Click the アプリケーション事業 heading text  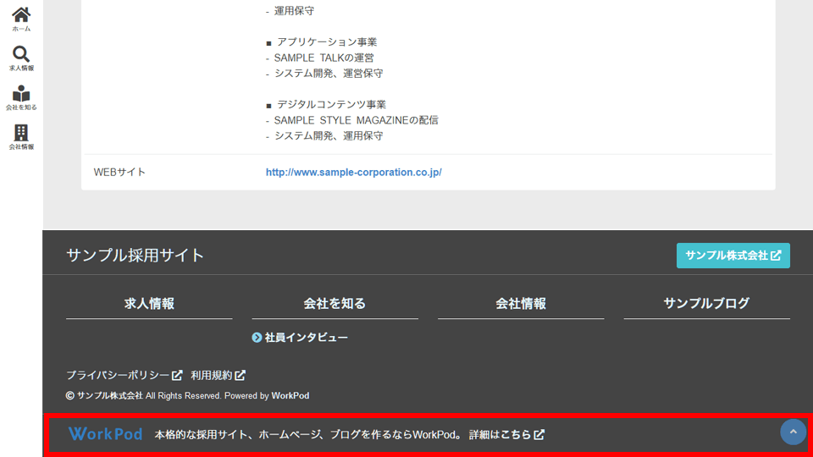tap(327, 42)
